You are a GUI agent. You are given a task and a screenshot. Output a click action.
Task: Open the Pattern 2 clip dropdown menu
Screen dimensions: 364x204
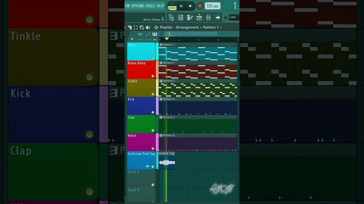point(160,63)
